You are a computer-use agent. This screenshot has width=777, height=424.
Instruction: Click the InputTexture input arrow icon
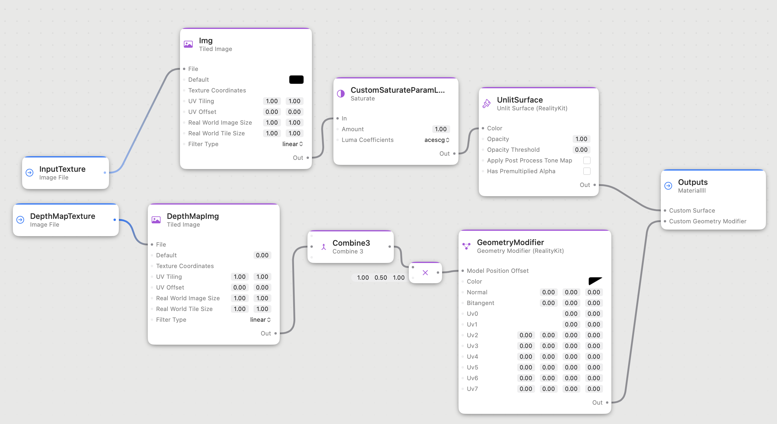pyautogui.click(x=29, y=173)
